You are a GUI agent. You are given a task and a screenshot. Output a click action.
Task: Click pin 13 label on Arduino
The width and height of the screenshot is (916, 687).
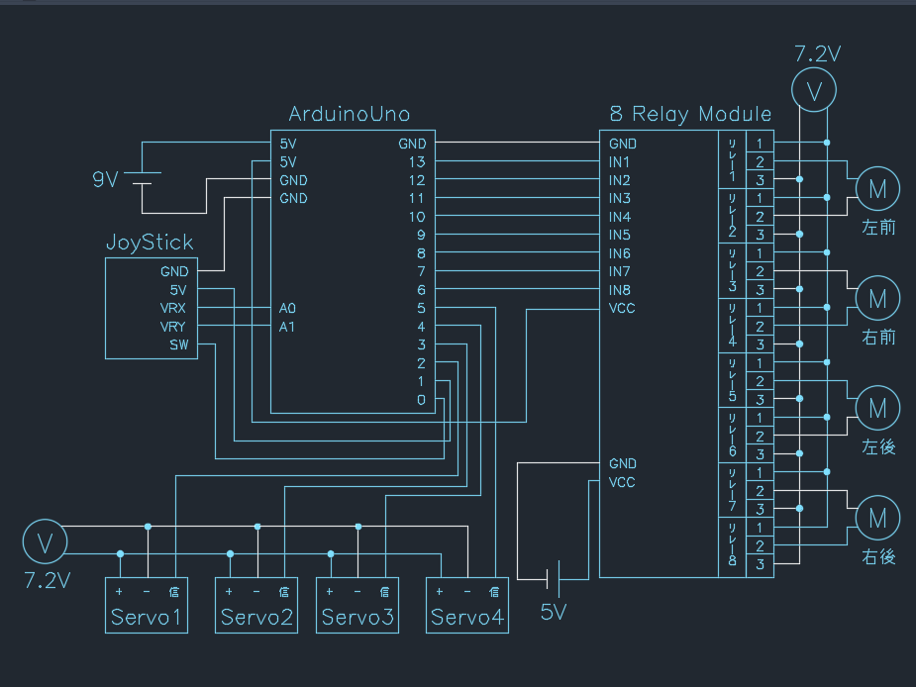point(416,162)
